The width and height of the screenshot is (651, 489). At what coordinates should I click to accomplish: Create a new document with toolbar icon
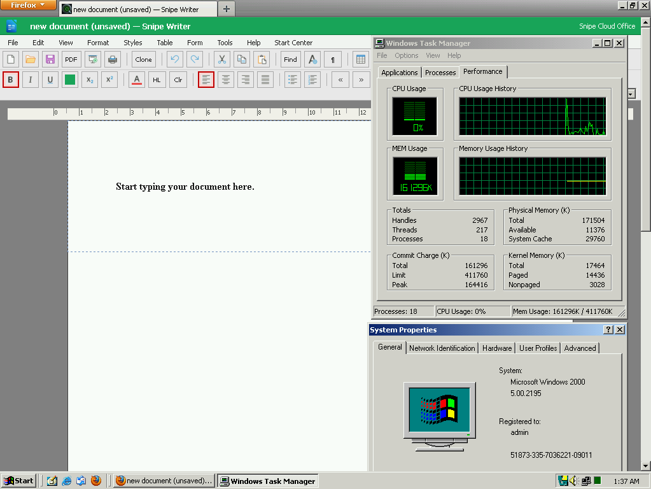click(11, 59)
